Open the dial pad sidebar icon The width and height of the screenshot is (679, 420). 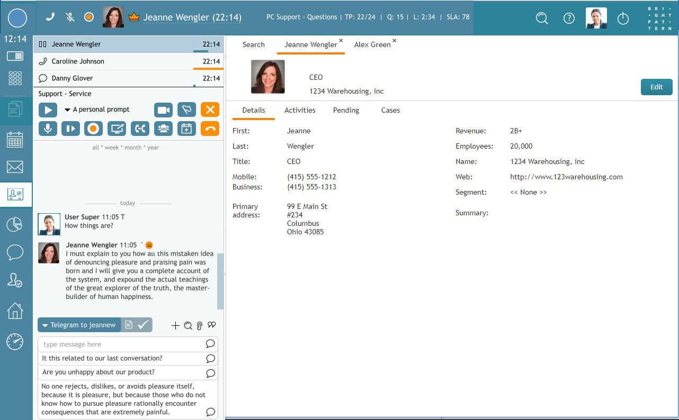(15, 78)
